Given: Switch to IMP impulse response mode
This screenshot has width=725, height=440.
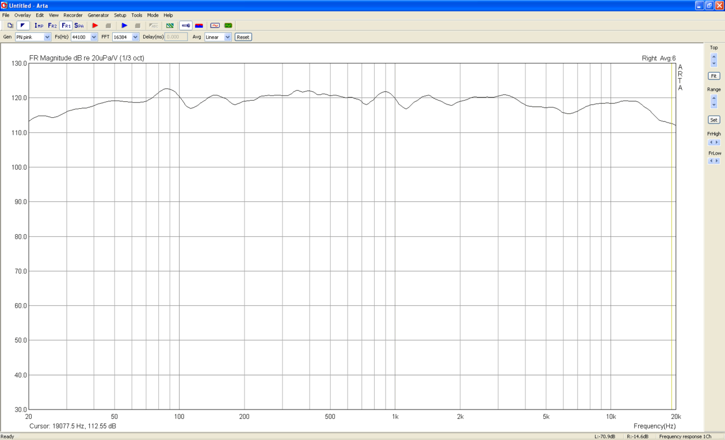Looking at the screenshot, I should tap(39, 25).
